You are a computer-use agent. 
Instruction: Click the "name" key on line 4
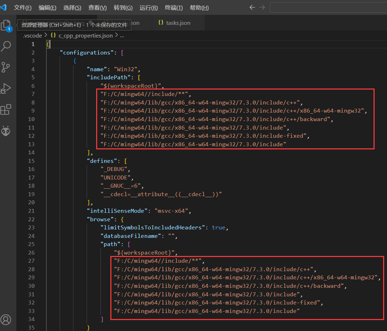(x=97, y=69)
